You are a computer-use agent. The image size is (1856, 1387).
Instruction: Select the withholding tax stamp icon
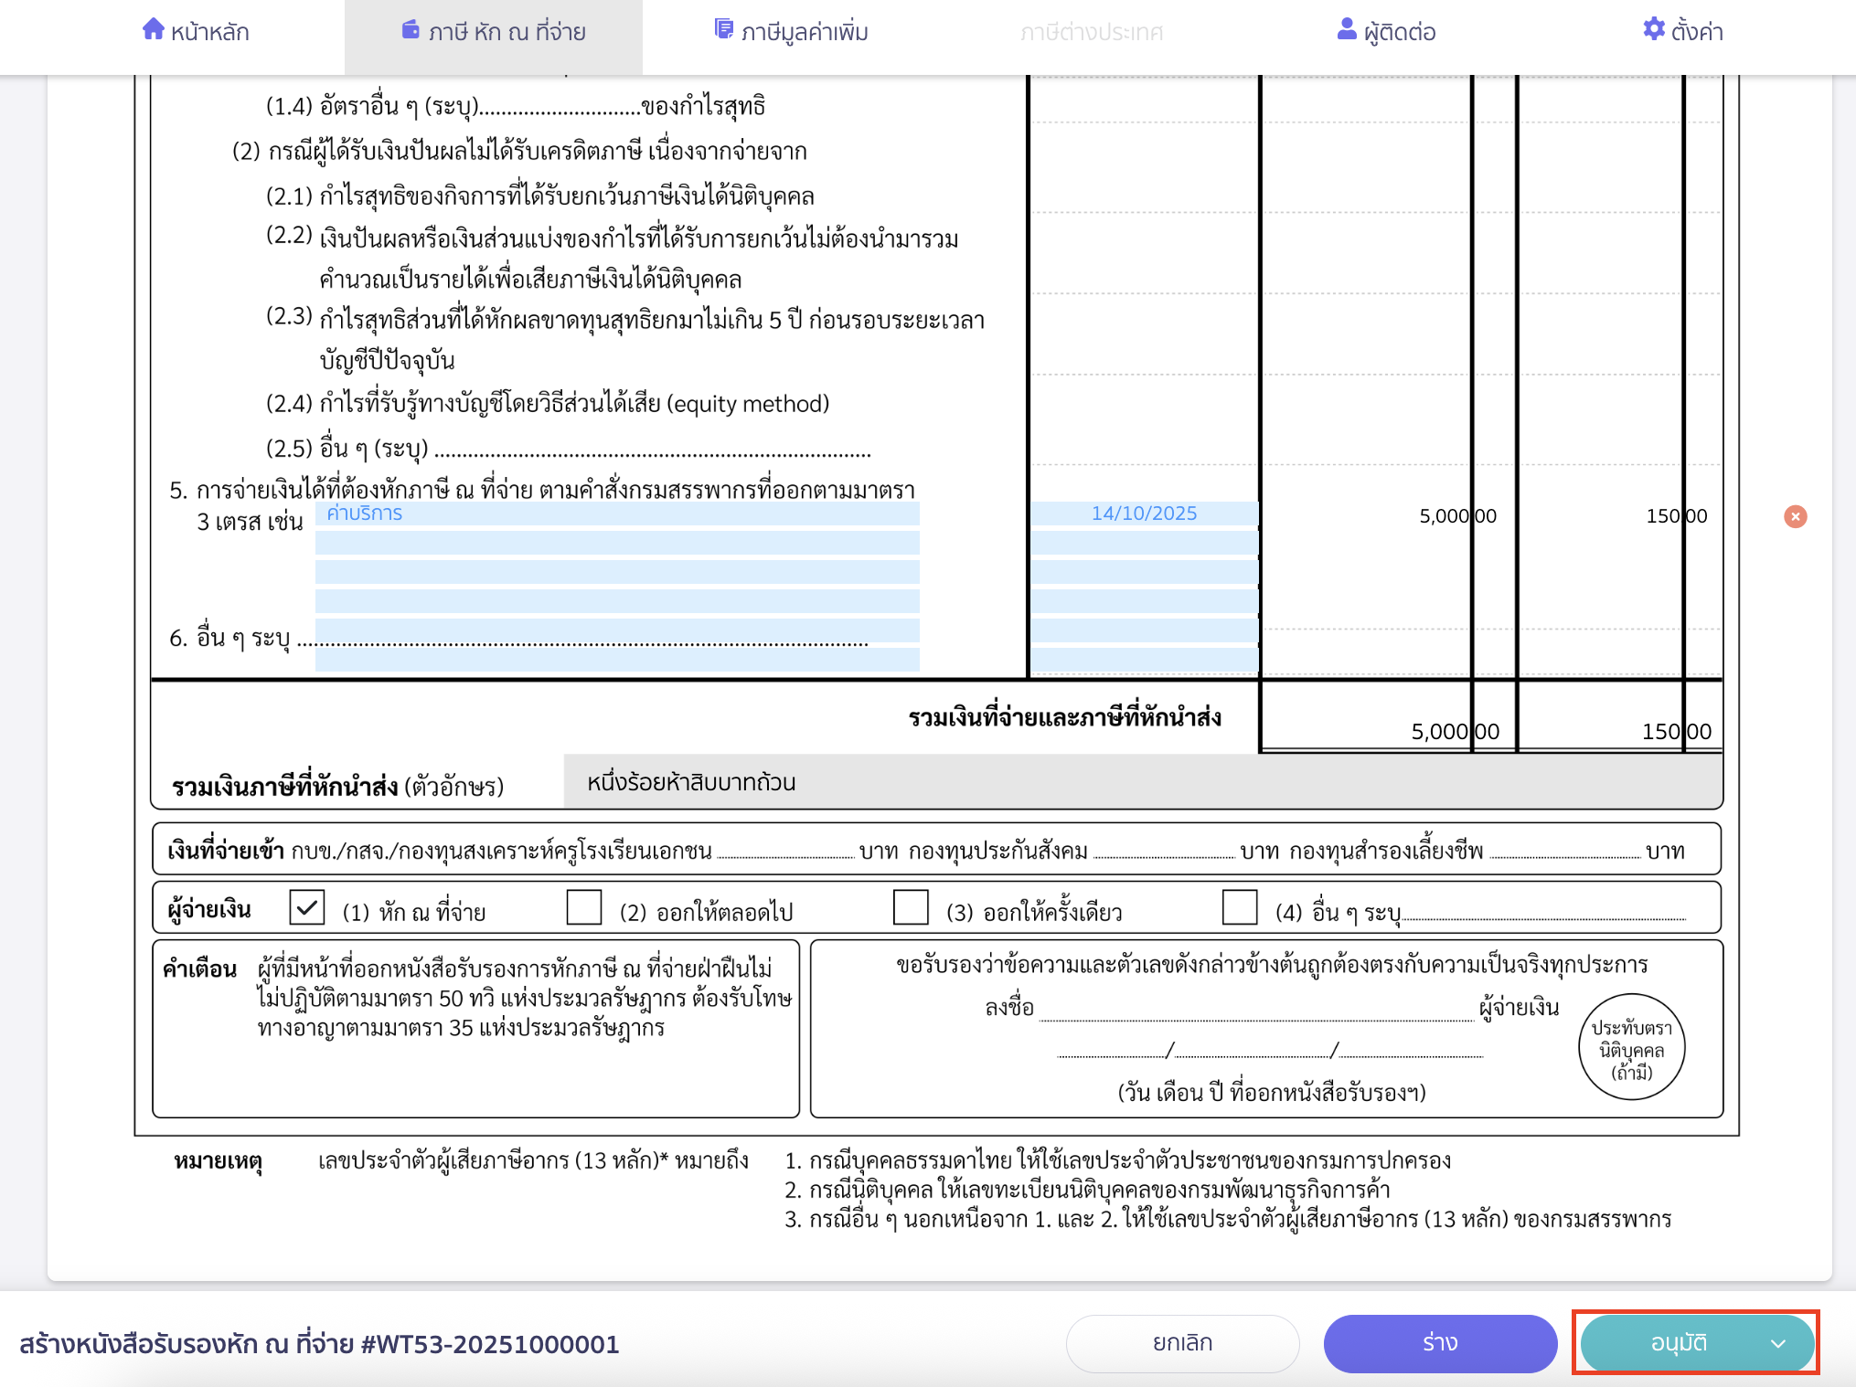[x=411, y=30]
